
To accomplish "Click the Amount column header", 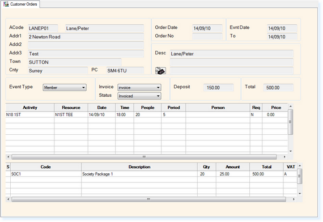I will pos(233,167).
